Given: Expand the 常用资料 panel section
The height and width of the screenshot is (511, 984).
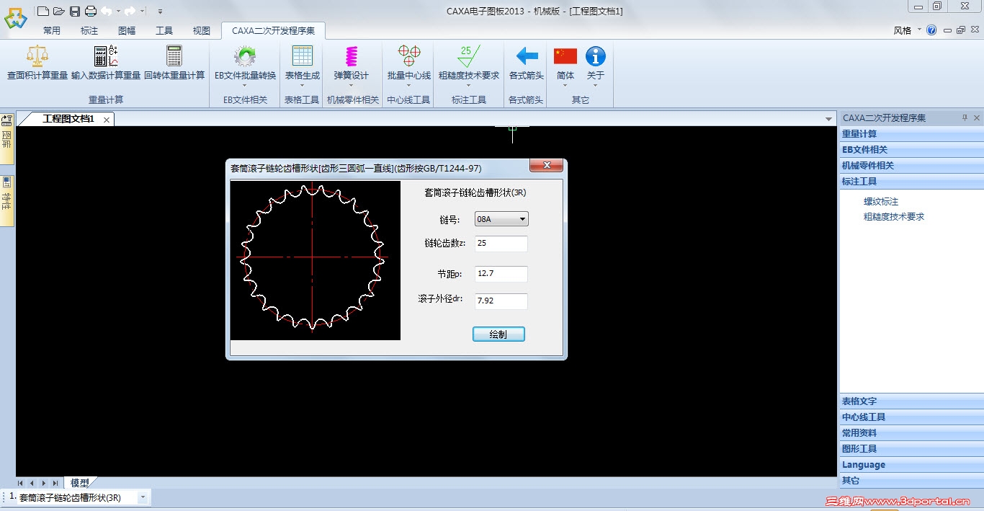Looking at the screenshot, I should (x=911, y=433).
